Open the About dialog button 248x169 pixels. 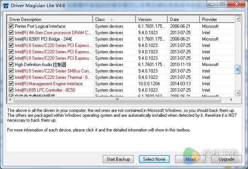click(x=190, y=159)
